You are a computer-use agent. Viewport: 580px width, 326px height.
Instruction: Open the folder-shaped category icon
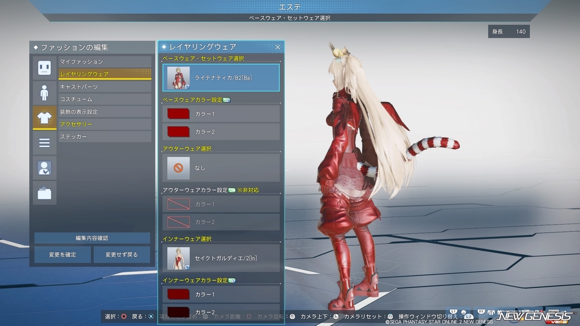coord(44,193)
